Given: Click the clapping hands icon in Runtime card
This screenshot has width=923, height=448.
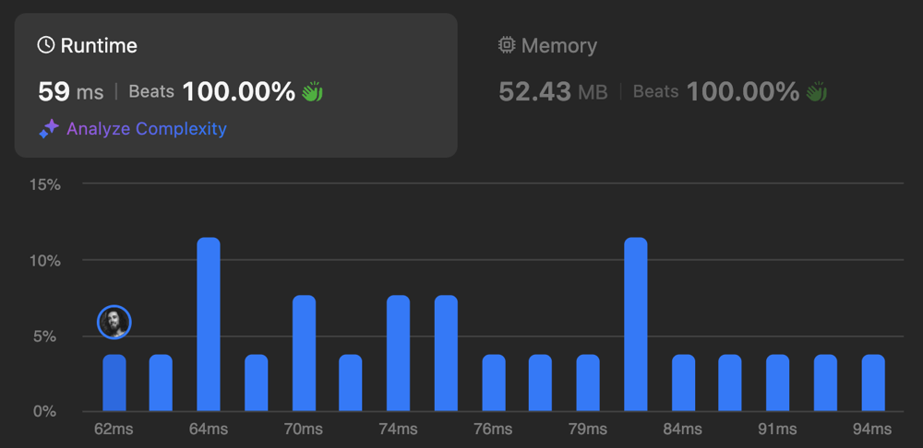Looking at the screenshot, I should [312, 91].
